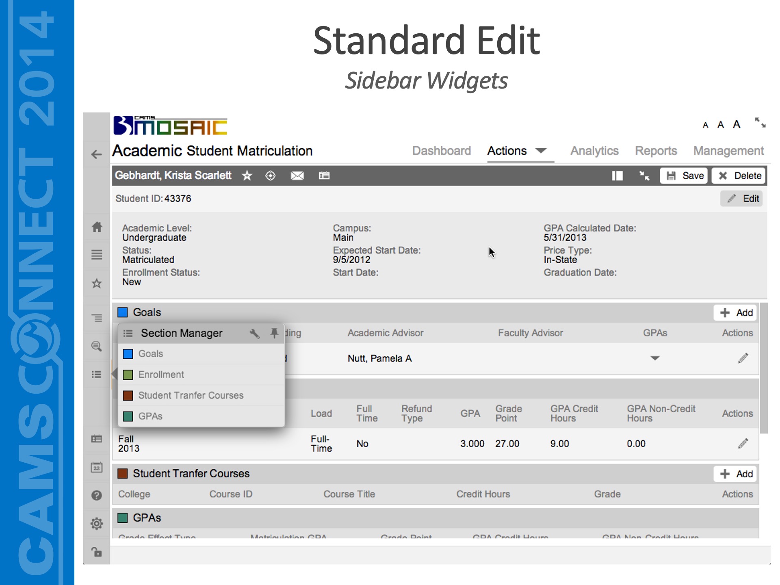The width and height of the screenshot is (780, 585).
Task: Click the pencil edit icon in Goals row
Action: point(743,358)
